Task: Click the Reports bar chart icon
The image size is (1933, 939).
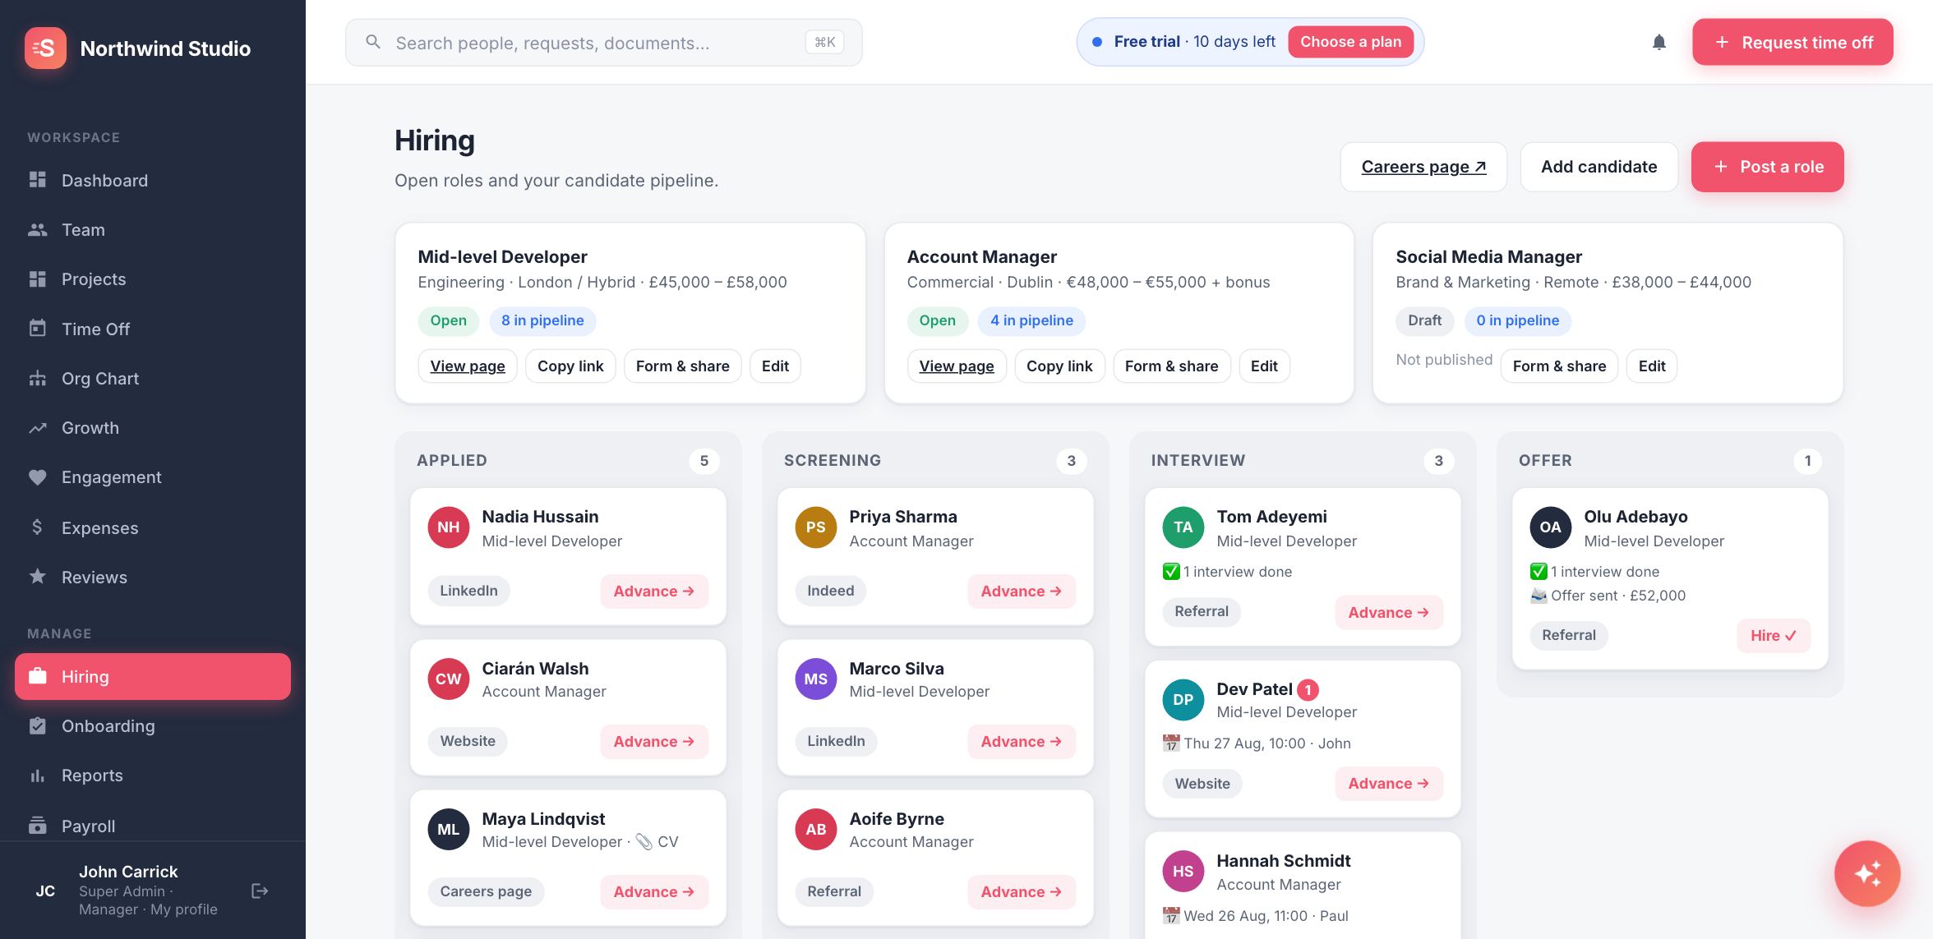Action: pyautogui.click(x=38, y=776)
